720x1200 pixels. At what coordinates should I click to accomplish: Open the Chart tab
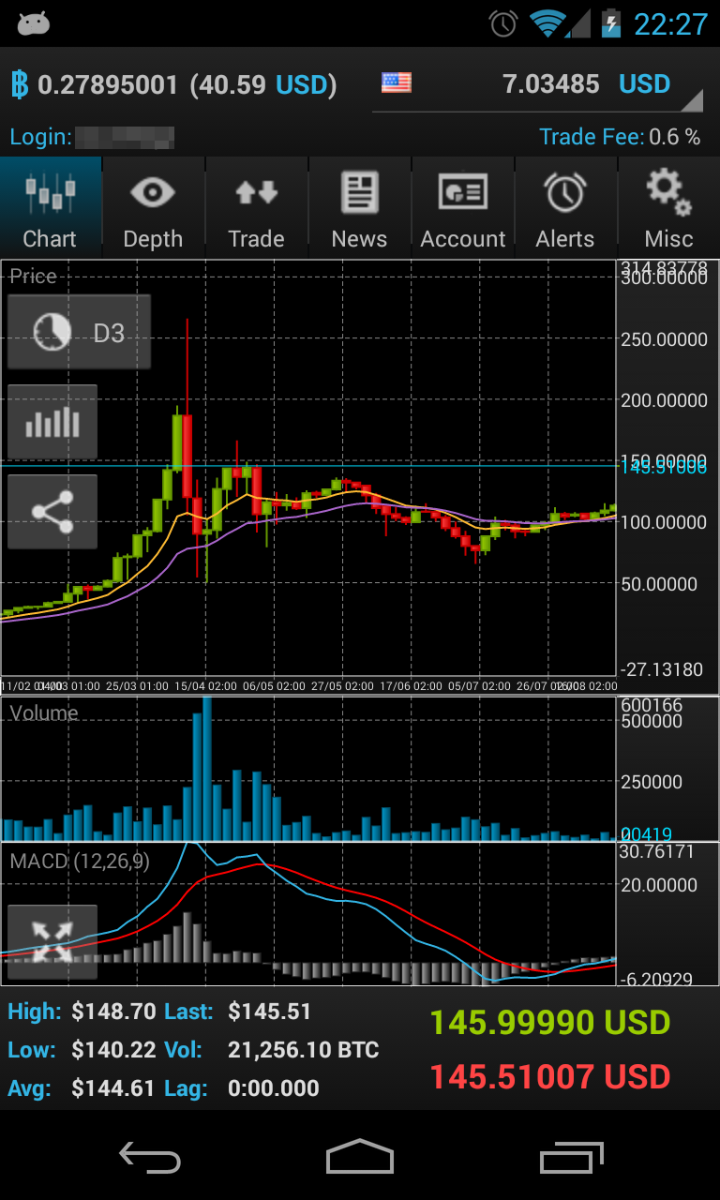coord(51,207)
